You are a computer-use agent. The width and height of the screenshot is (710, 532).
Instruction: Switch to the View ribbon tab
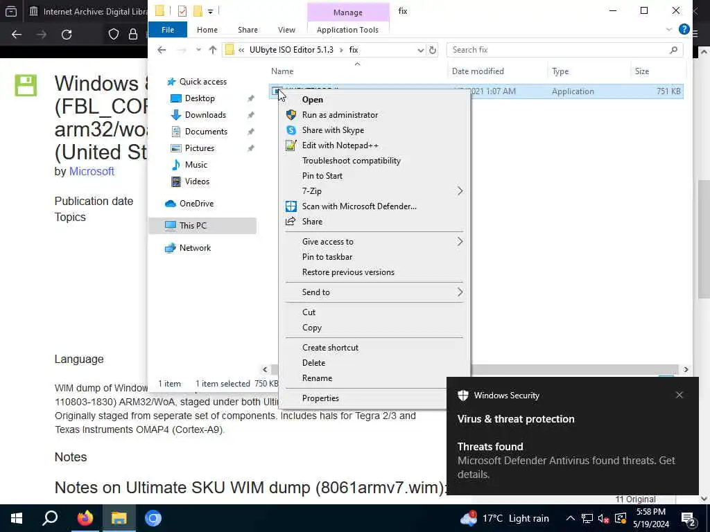pos(286,30)
